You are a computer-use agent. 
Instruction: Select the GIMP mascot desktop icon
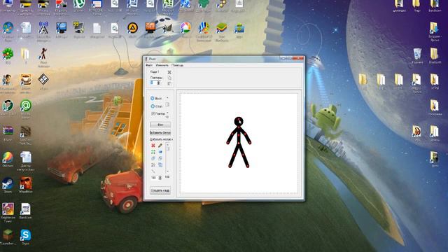pyautogui.click(x=168, y=28)
